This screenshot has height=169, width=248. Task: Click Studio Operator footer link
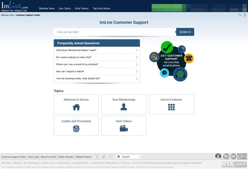(x=66, y=157)
